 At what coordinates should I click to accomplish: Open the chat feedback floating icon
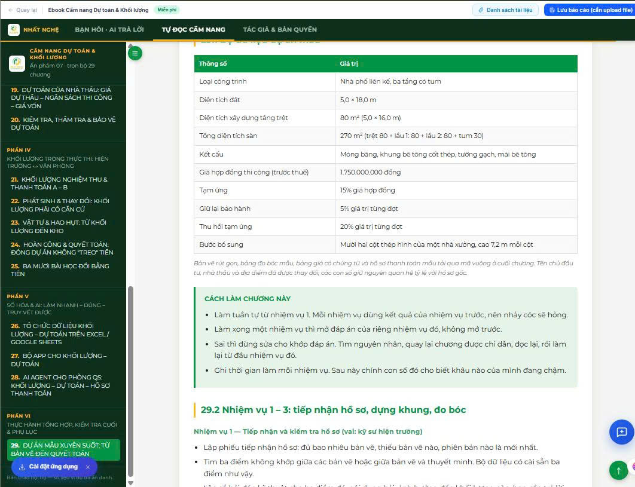point(621,432)
